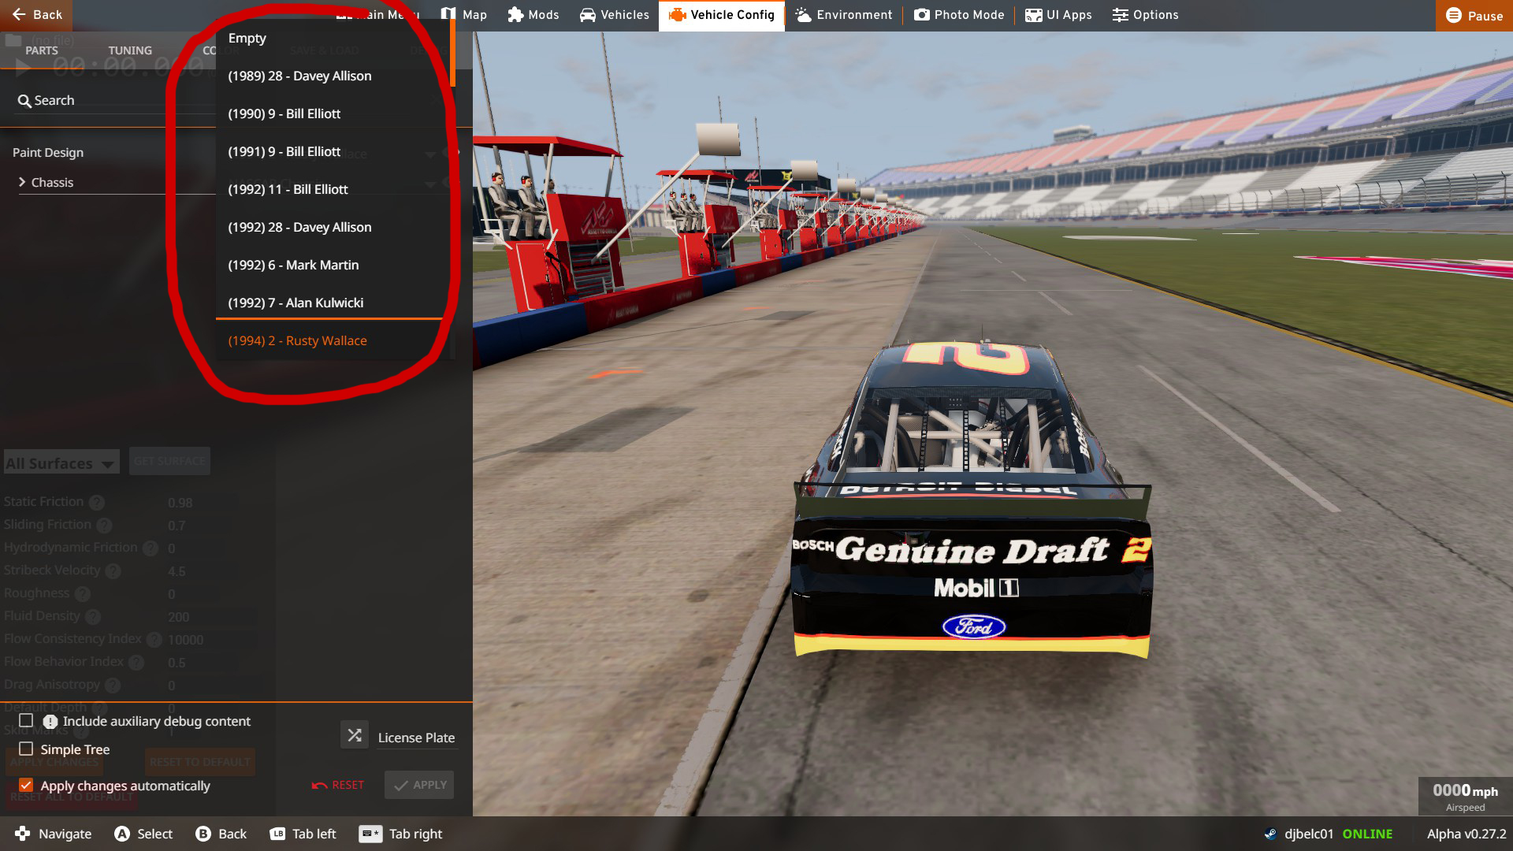Toggle Include auxiliary debug content checkbox
The height and width of the screenshot is (851, 1513).
[26, 721]
